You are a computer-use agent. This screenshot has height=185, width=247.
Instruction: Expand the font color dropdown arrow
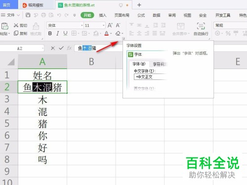pyautogui.click(x=111, y=34)
